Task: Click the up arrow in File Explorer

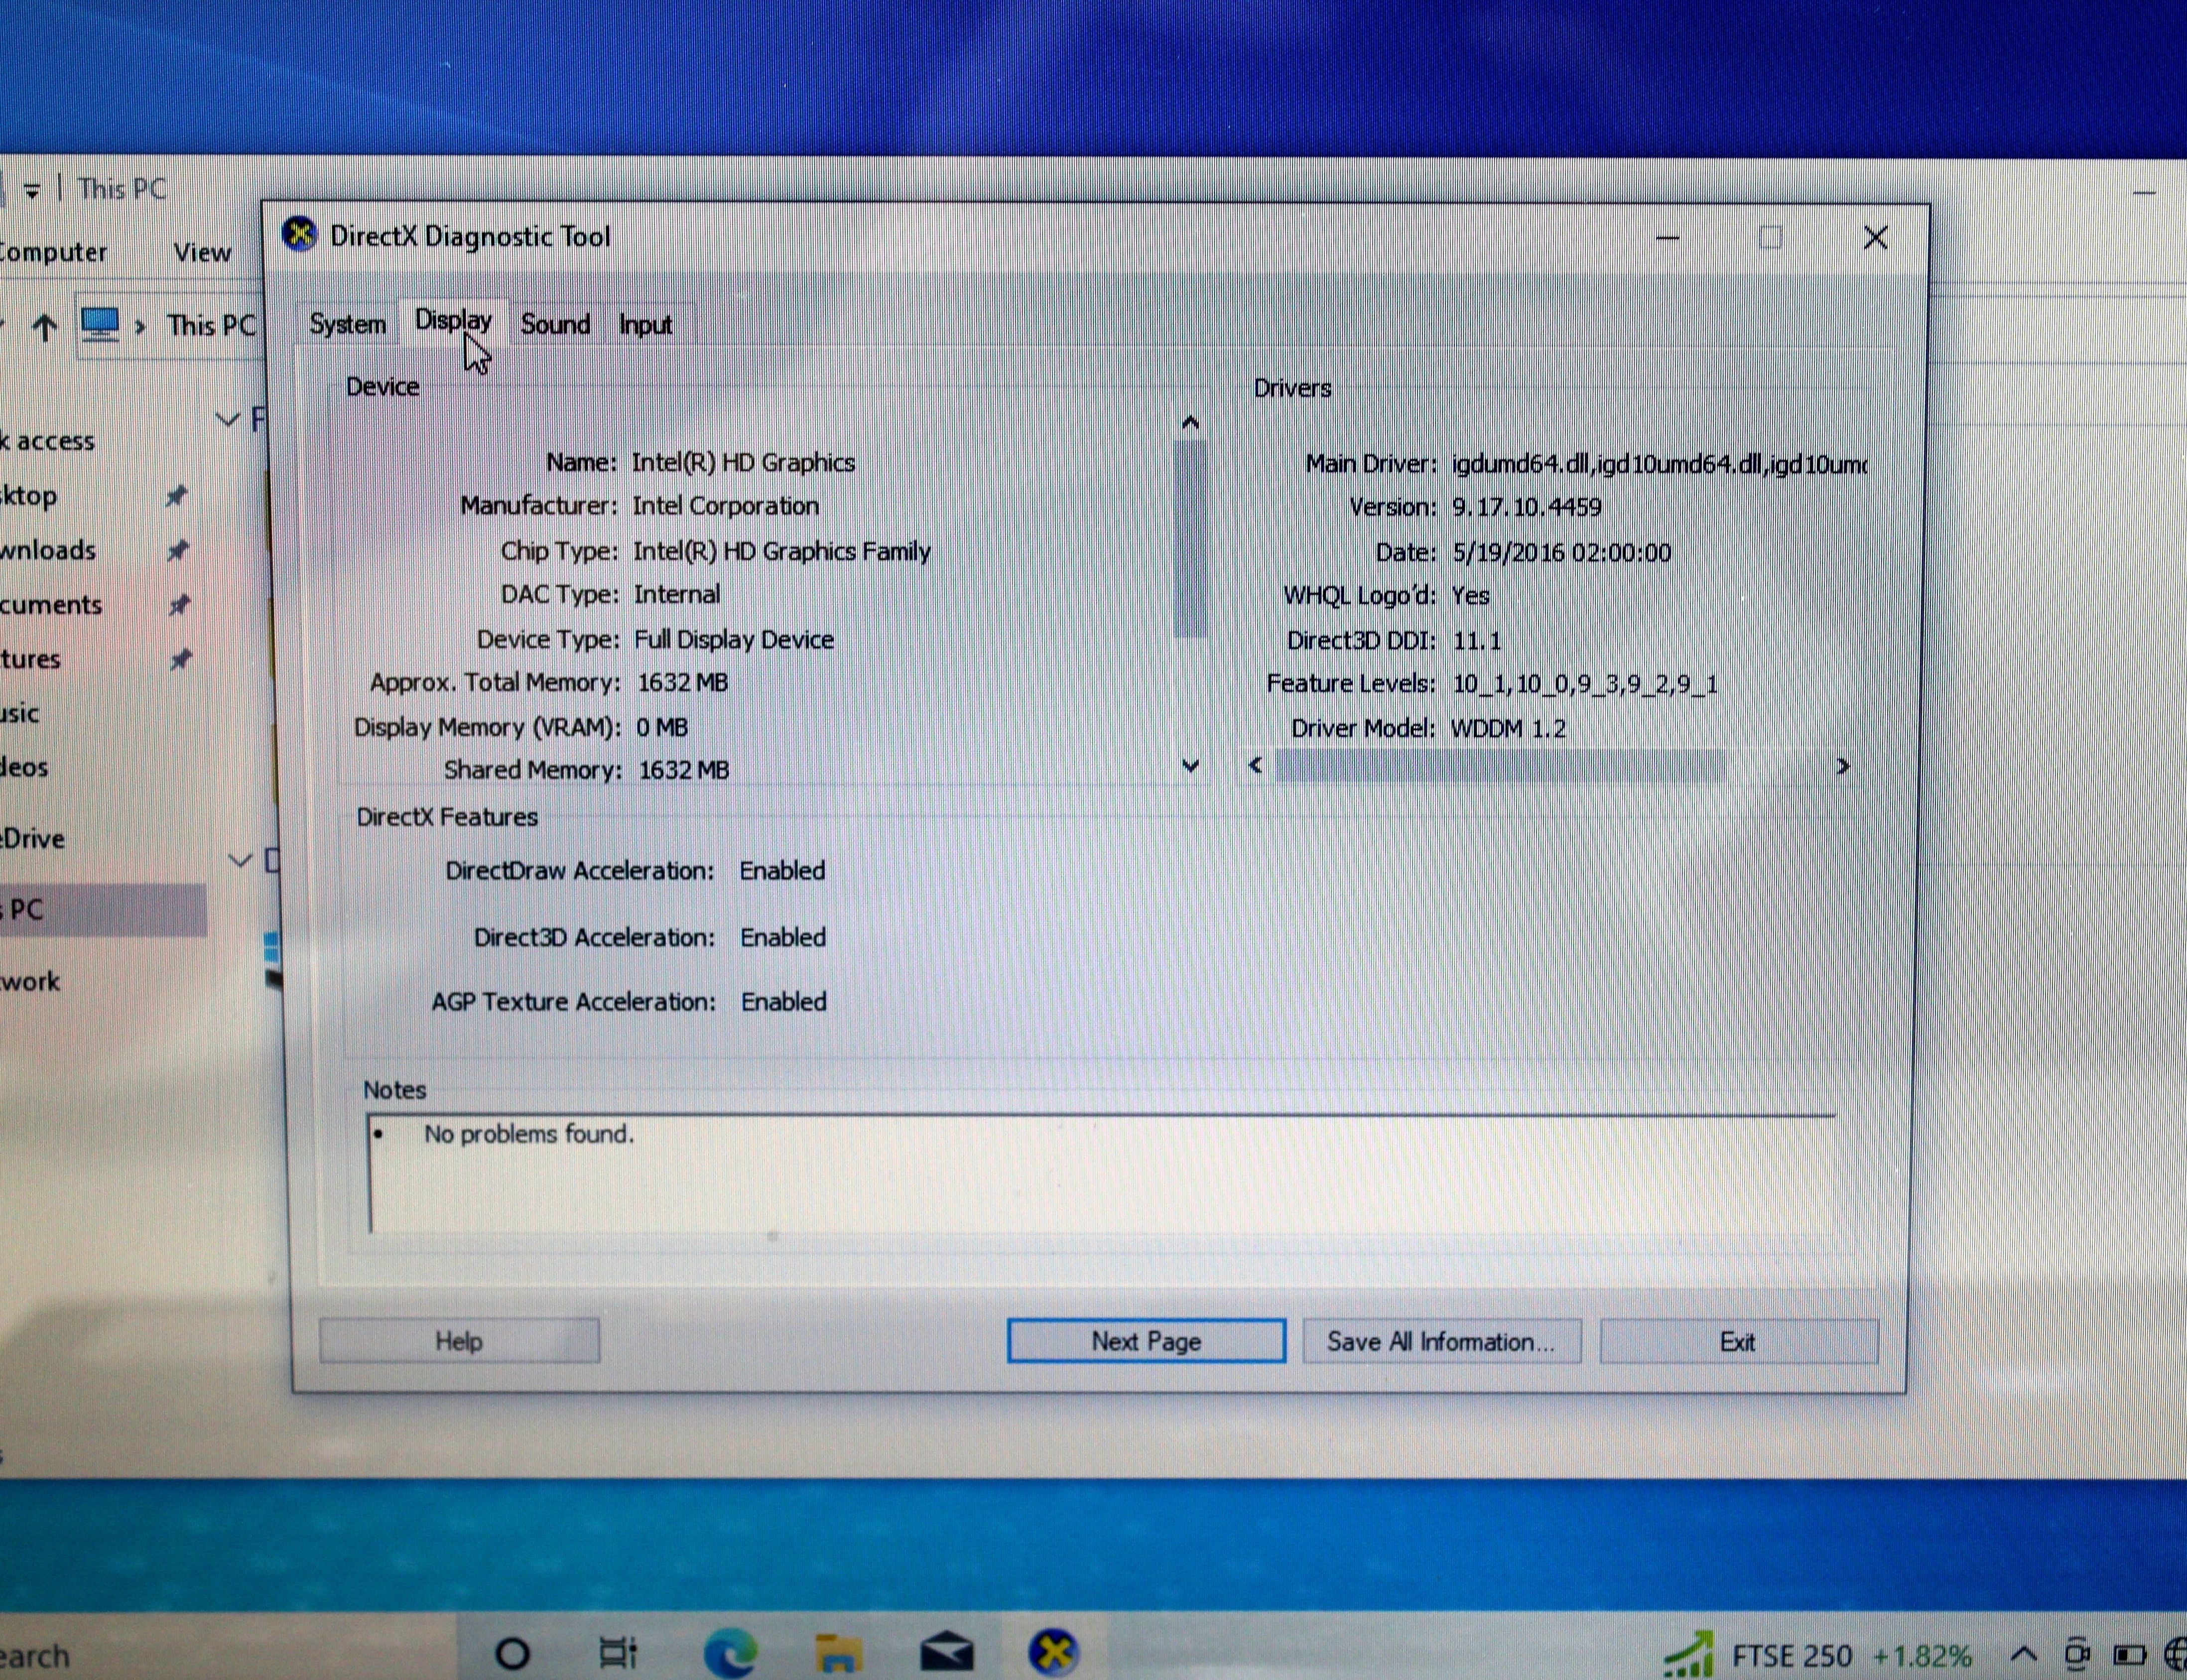Action: (44, 326)
